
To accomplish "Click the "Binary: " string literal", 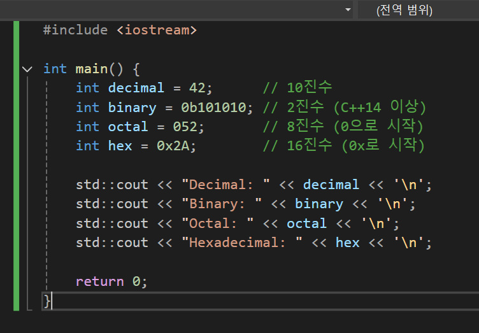I will tap(222, 204).
